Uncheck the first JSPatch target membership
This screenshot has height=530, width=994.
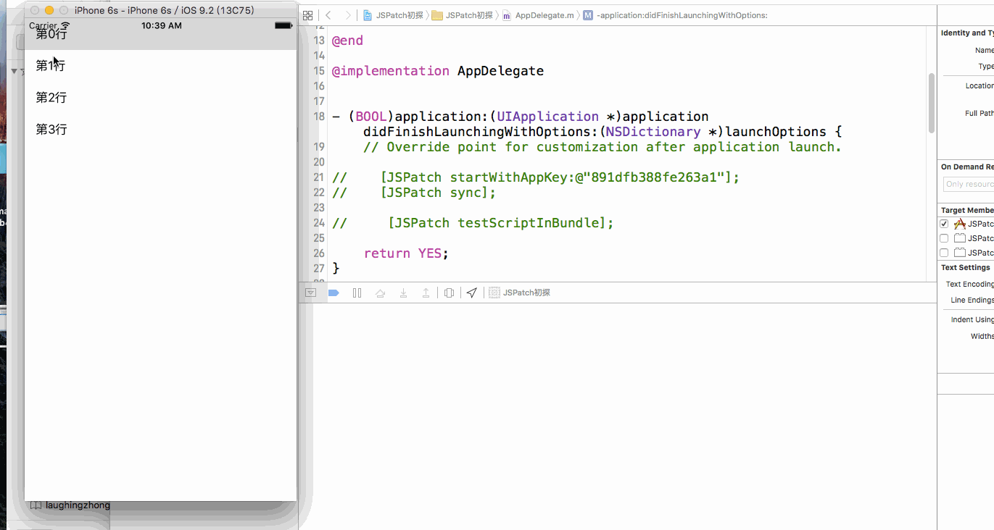click(944, 224)
